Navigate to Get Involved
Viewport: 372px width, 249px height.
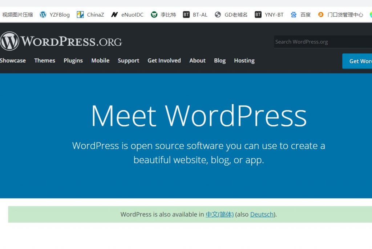(164, 61)
